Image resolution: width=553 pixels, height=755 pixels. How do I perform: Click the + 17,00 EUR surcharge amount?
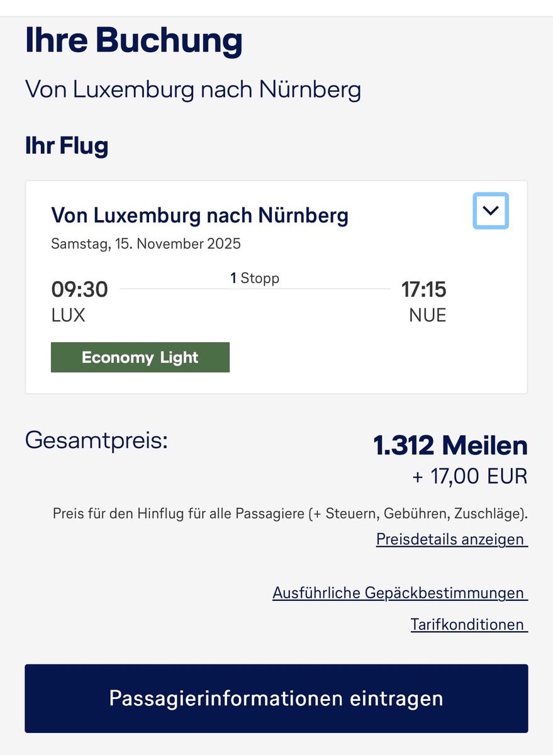tap(469, 476)
